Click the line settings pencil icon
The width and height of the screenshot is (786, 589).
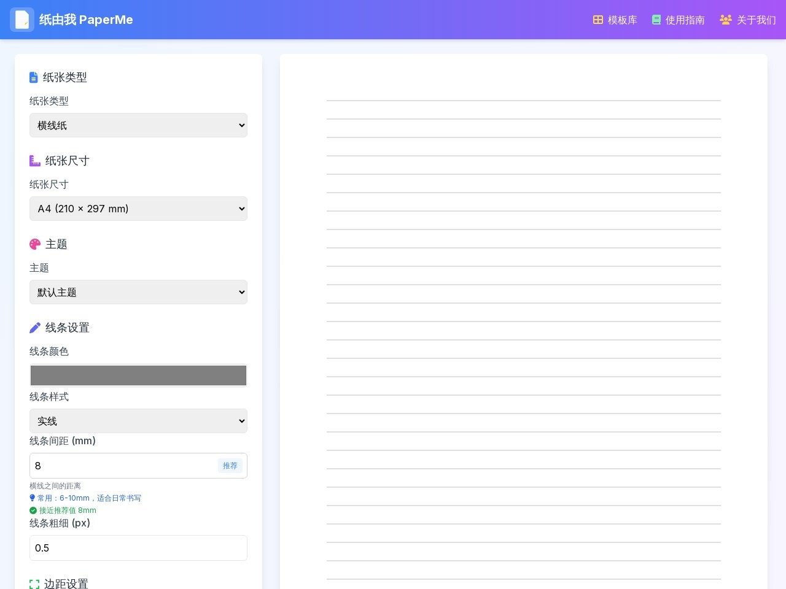pyautogui.click(x=35, y=328)
